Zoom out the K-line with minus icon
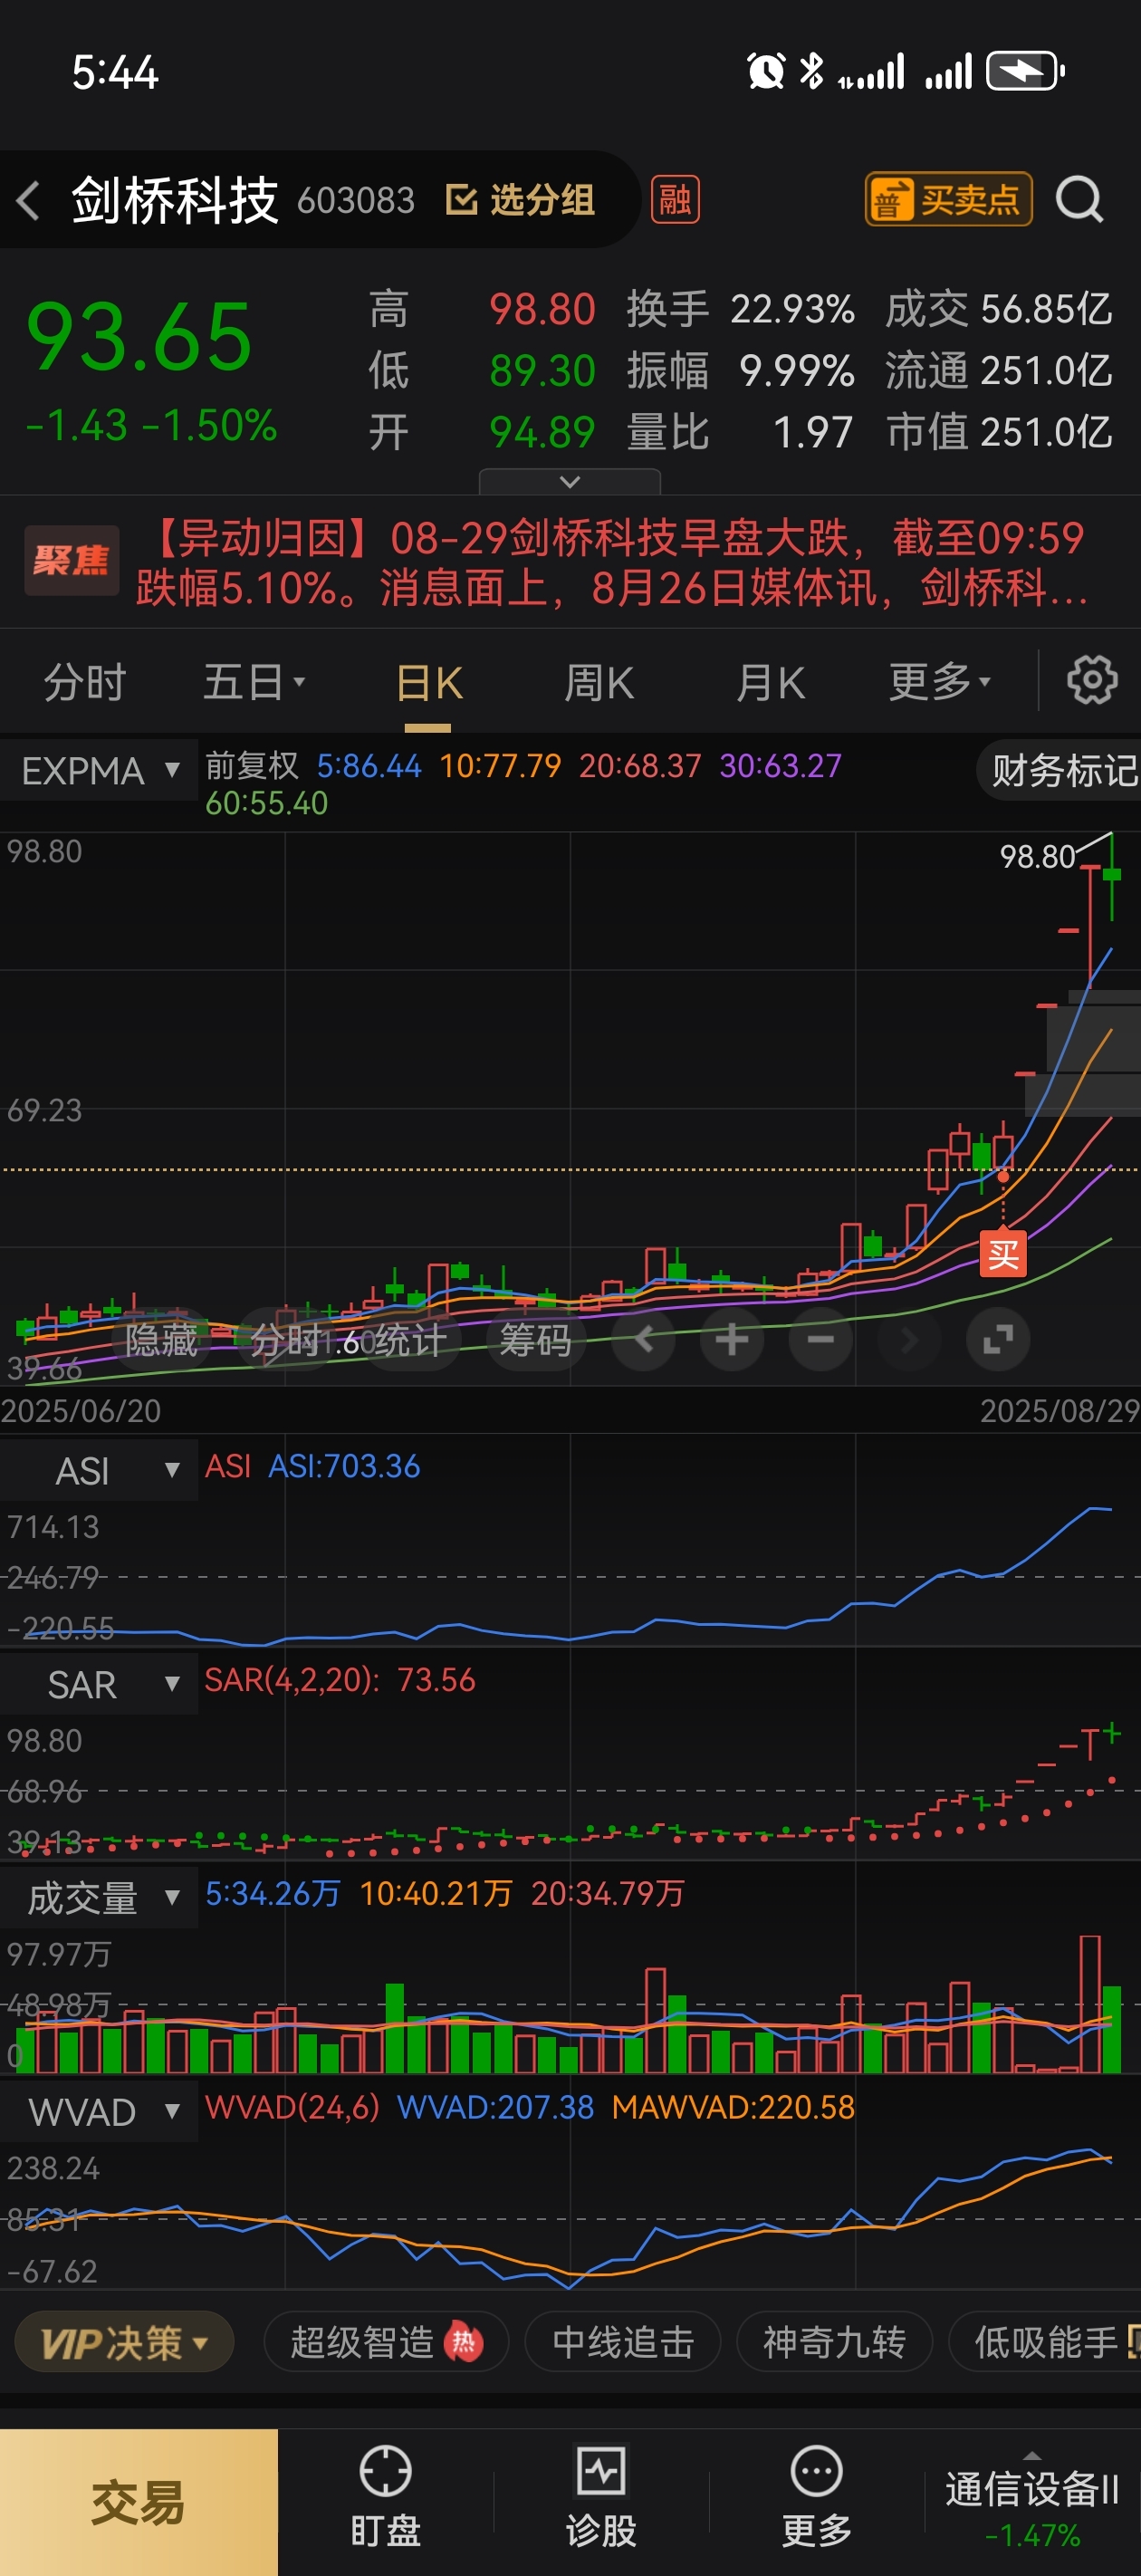1141x2576 pixels. 820,1339
